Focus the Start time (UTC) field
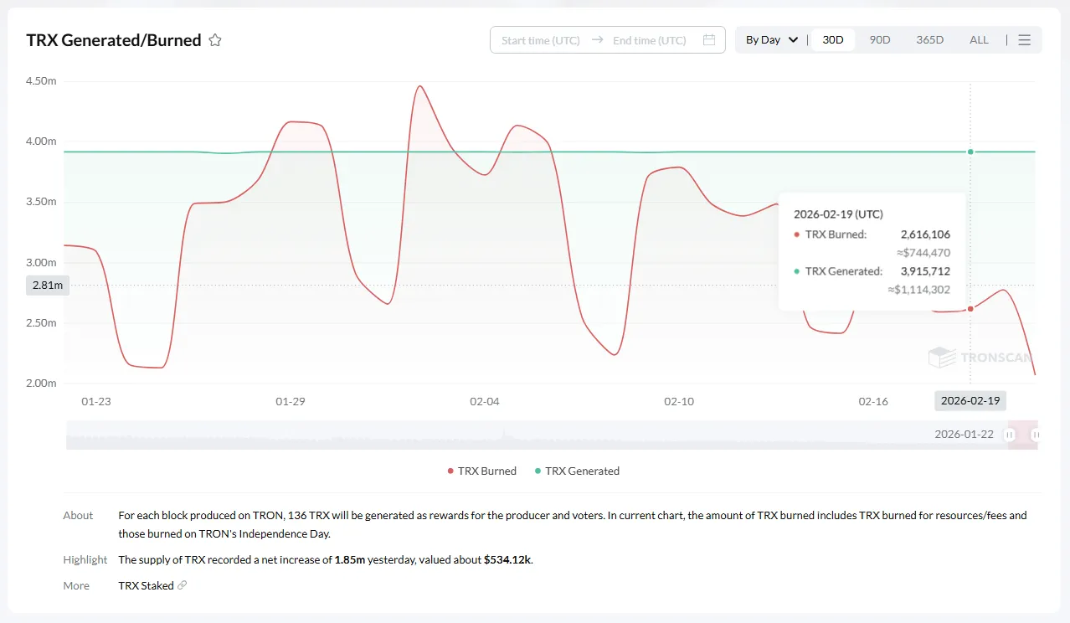The image size is (1070, 623). [541, 40]
